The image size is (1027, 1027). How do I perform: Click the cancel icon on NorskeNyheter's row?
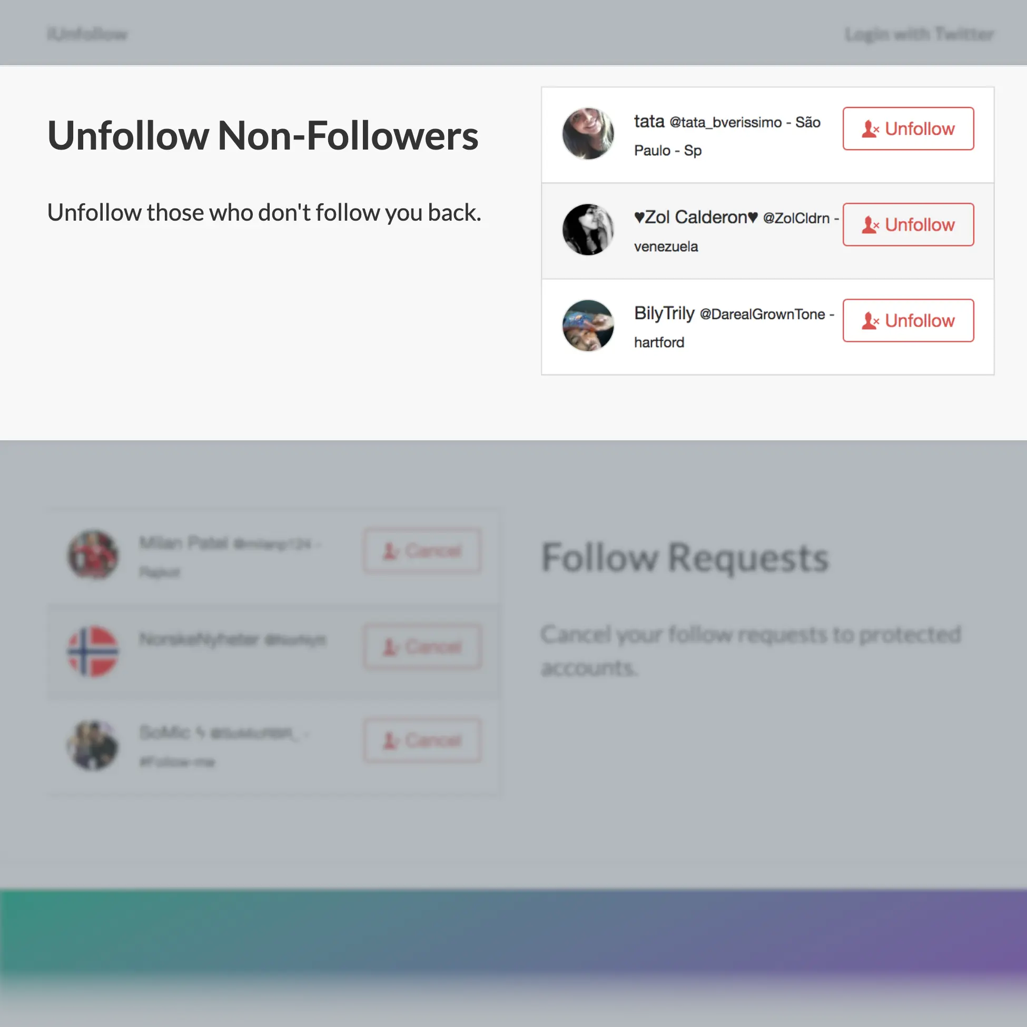(392, 646)
